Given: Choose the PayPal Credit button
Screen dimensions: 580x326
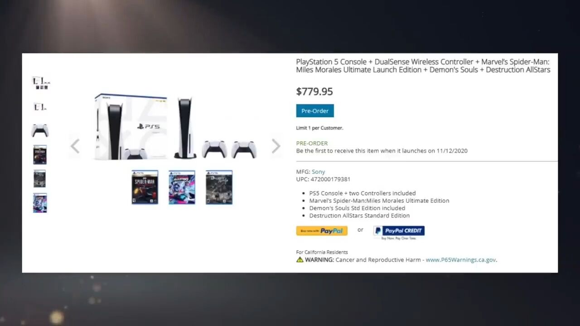Looking at the screenshot, I should coord(399,231).
